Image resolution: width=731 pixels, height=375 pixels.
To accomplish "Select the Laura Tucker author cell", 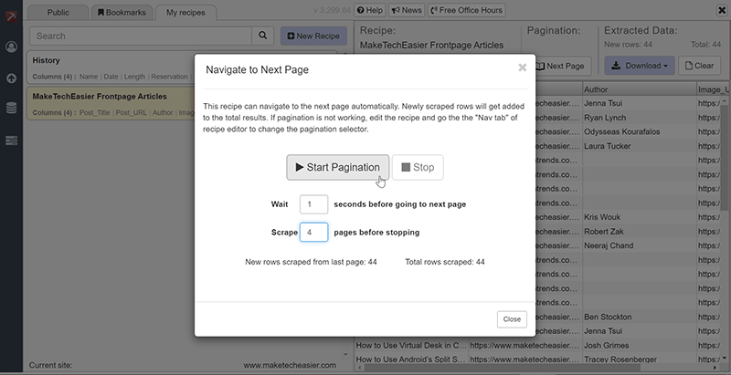I will click(x=639, y=146).
